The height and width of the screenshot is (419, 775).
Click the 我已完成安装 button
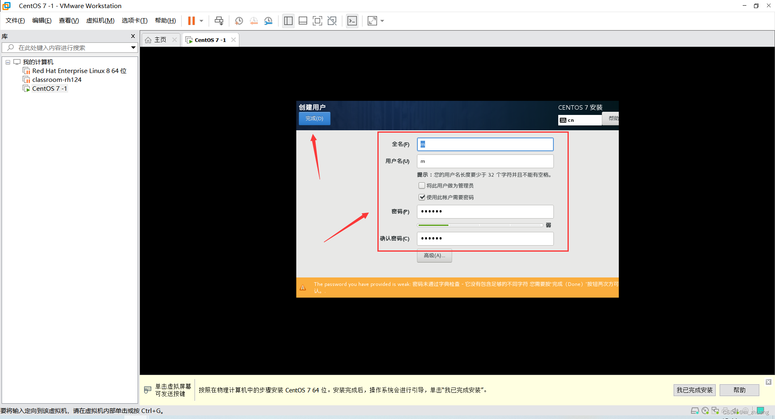(x=694, y=390)
